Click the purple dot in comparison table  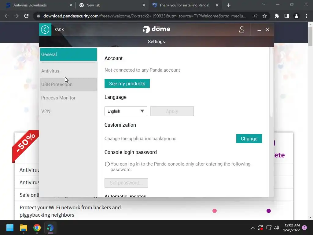(269, 211)
